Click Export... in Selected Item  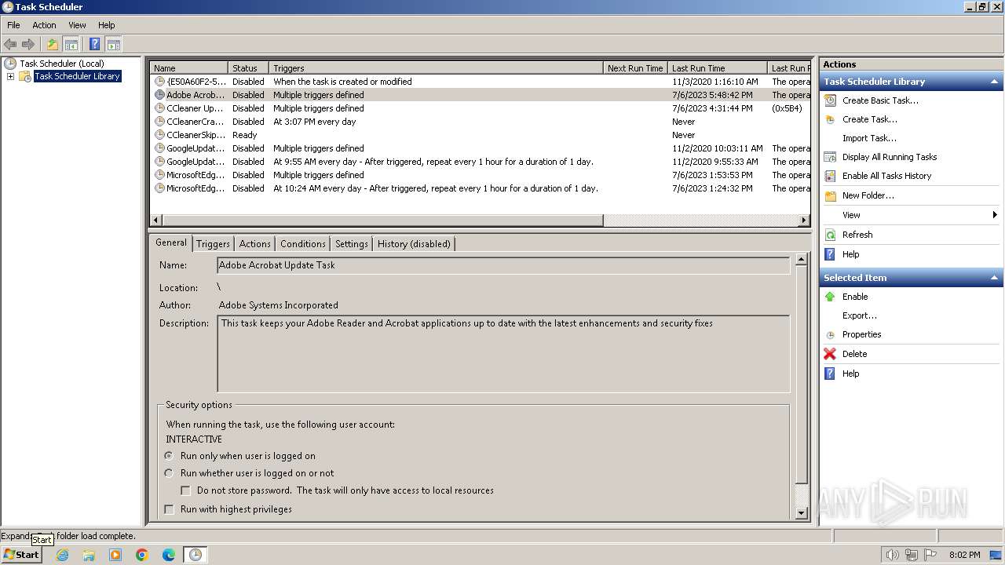(860, 315)
